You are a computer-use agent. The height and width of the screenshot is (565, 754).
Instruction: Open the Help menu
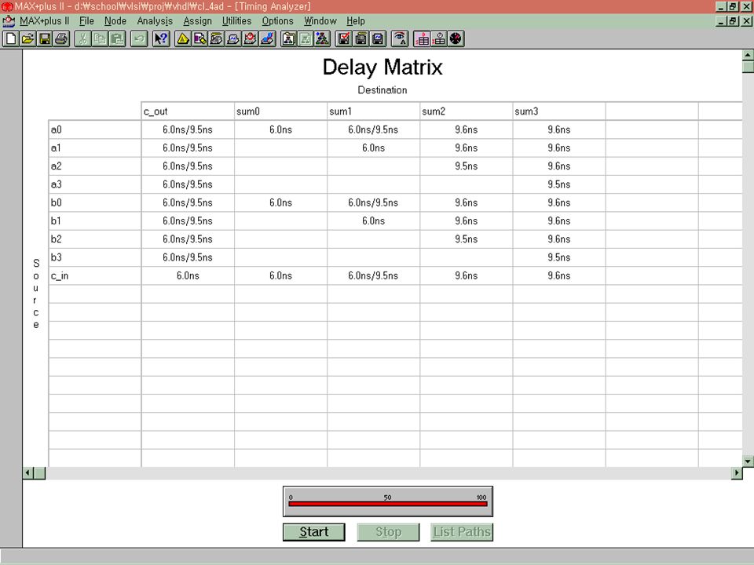point(356,21)
